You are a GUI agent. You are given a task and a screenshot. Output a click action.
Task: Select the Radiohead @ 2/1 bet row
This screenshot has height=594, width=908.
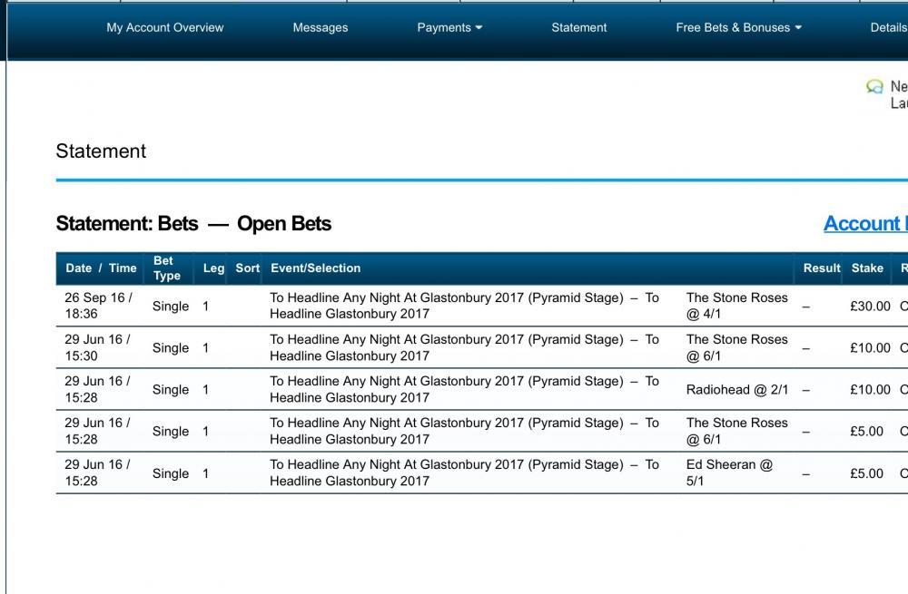[482, 389]
